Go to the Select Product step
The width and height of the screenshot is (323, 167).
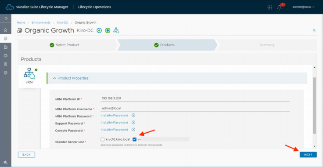67,45
